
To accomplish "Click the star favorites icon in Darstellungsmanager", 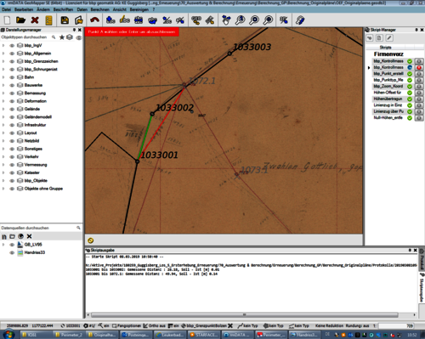I will point(62,37).
